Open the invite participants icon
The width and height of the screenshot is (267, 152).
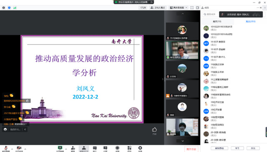(x=73, y=149)
